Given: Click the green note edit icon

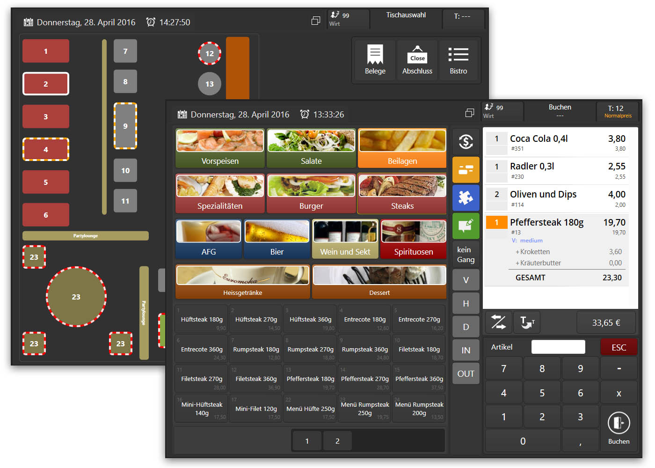Looking at the screenshot, I should 466,226.
